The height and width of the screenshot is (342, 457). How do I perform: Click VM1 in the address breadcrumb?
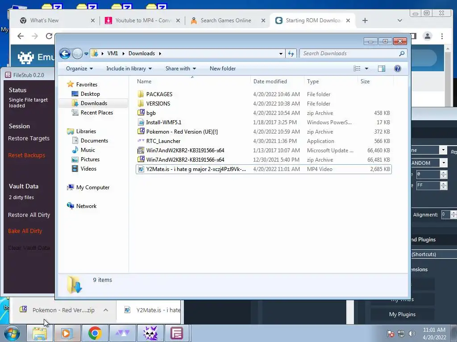[112, 53]
